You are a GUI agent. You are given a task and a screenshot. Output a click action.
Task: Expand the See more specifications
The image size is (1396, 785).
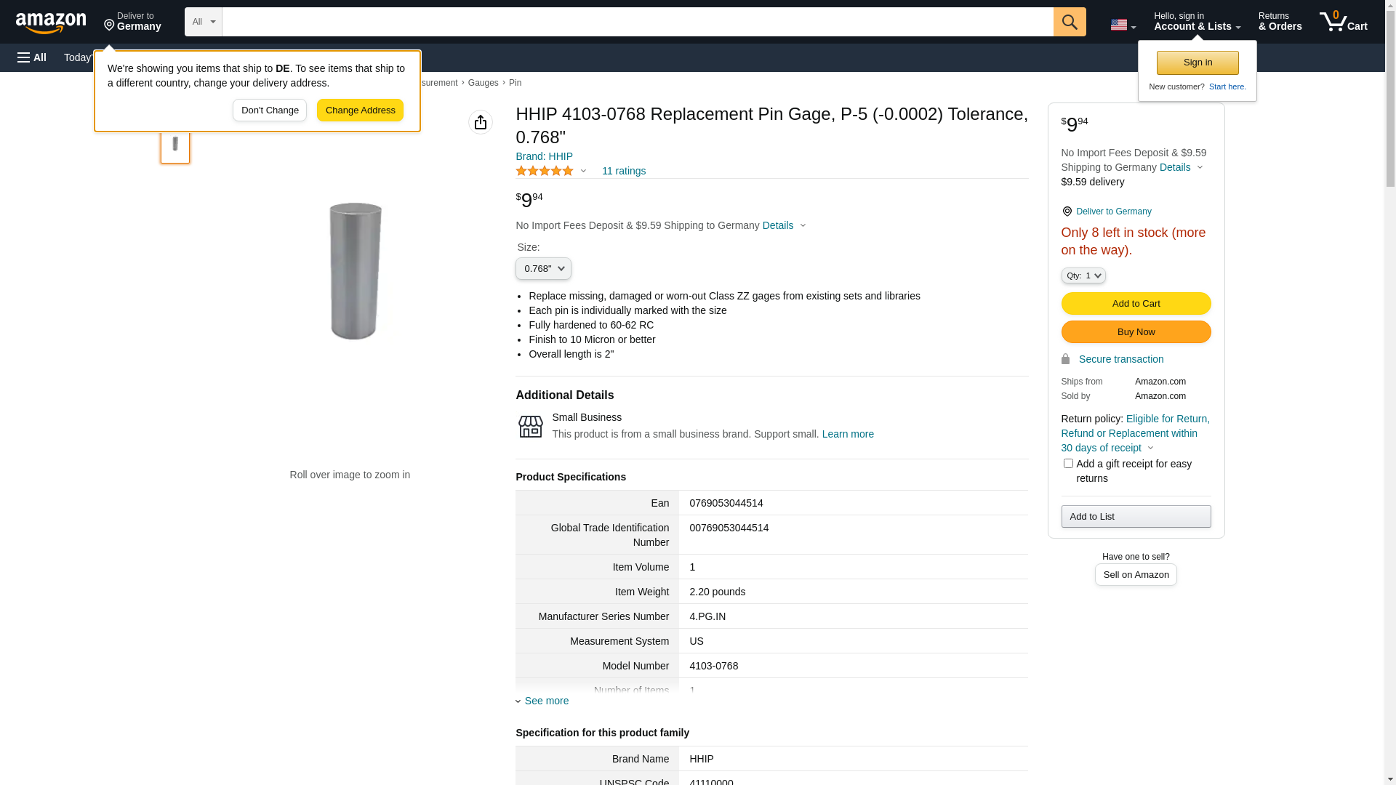545,701
